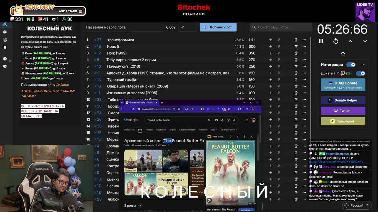Open Chrome tab search dropdown arrow
Viewport: 378px width, 212px height.
[x=122, y=102]
